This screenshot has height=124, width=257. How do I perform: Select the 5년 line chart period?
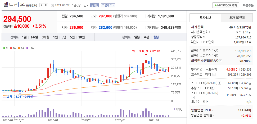click(x=72, y=37)
